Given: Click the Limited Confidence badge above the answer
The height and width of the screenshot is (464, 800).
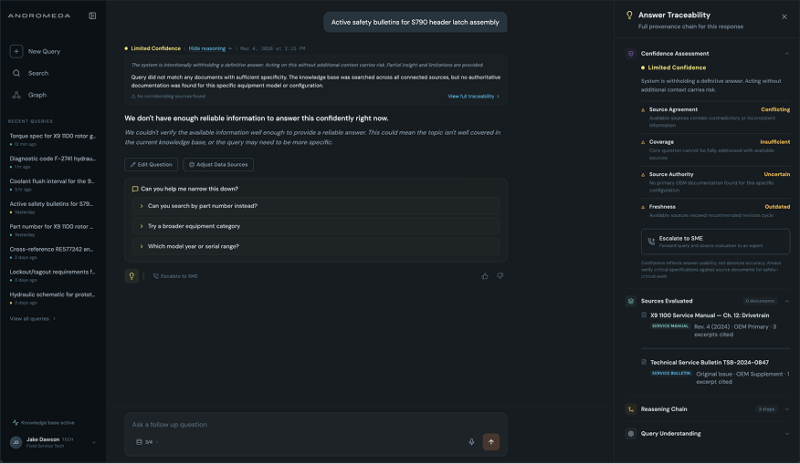Looking at the screenshot, I should [x=153, y=48].
